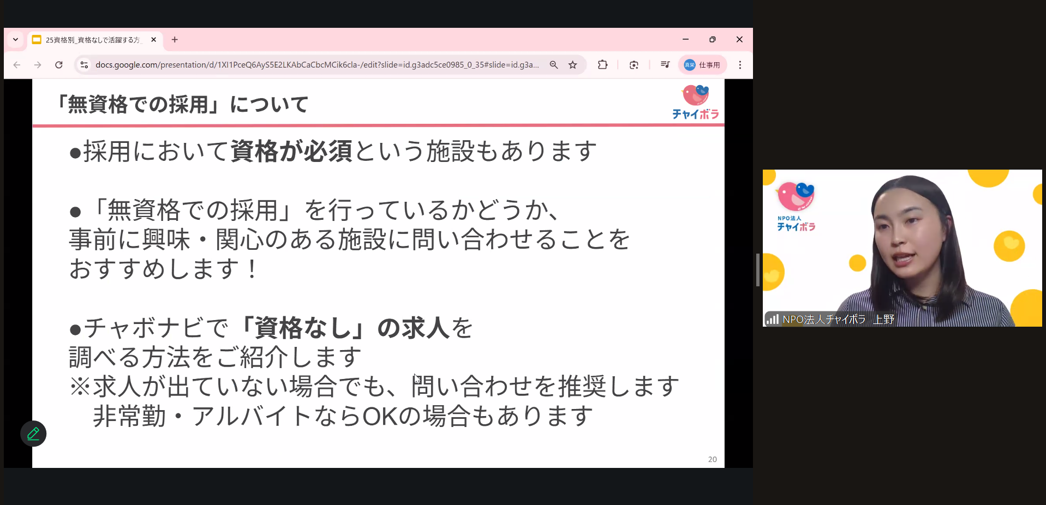Expand the tab search dropdown chevron

15,40
